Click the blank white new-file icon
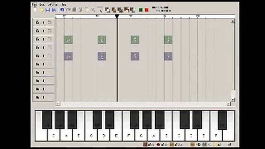The width and height of the screenshot is (265, 149). coord(35,10)
